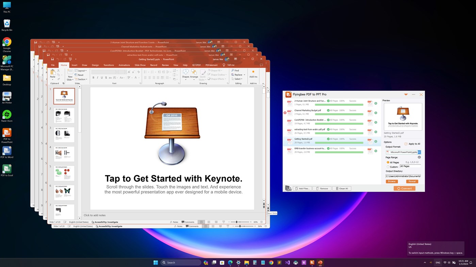Switch to Reading View in status bar
The width and height of the screenshot is (476, 267).
(x=216, y=222)
